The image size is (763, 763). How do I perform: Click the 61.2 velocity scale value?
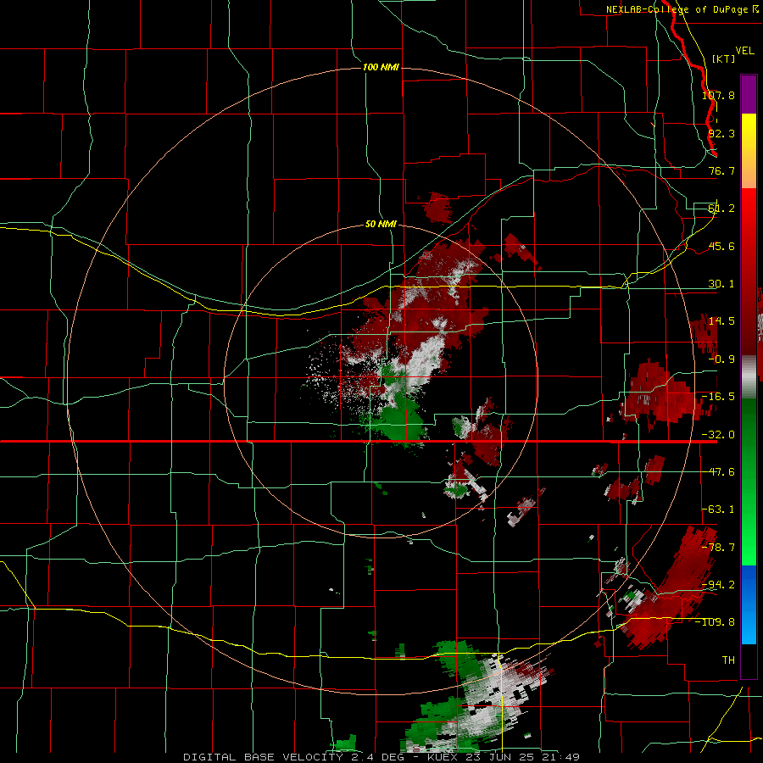coord(721,209)
